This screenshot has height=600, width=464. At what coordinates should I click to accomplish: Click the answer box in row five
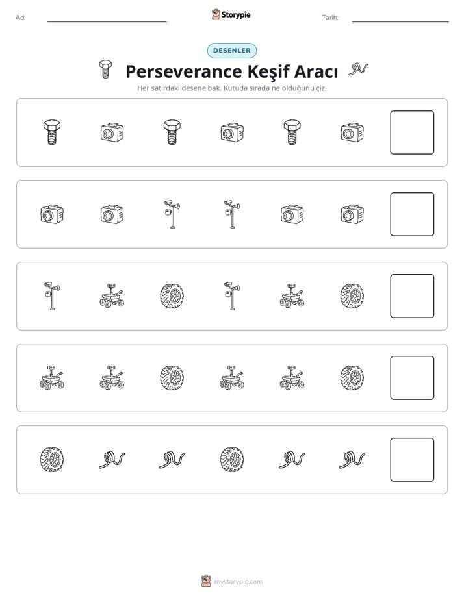pos(412,460)
